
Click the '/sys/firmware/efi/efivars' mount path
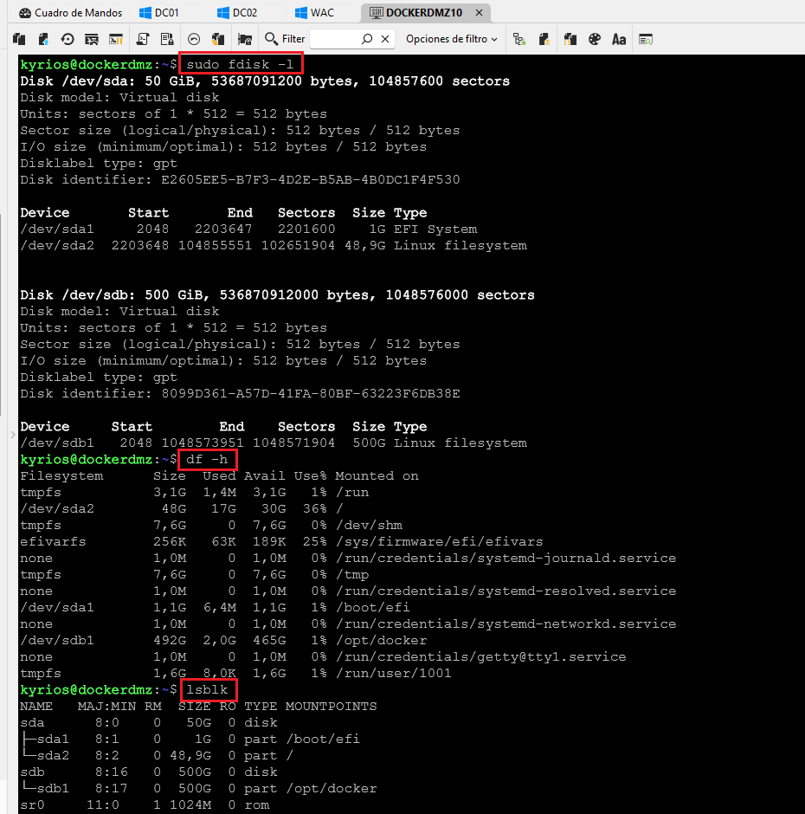pyautogui.click(x=439, y=541)
